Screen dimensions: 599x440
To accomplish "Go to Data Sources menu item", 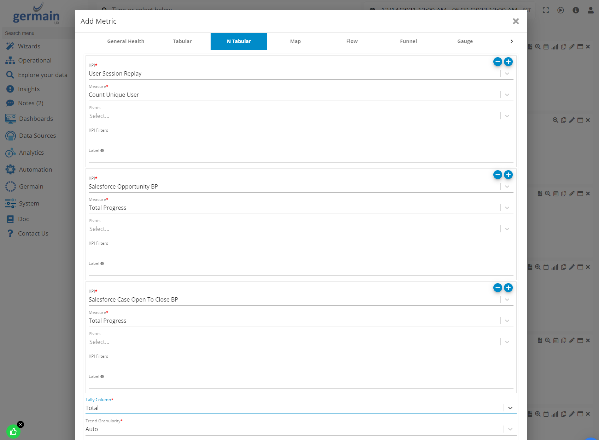I will point(37,136).
